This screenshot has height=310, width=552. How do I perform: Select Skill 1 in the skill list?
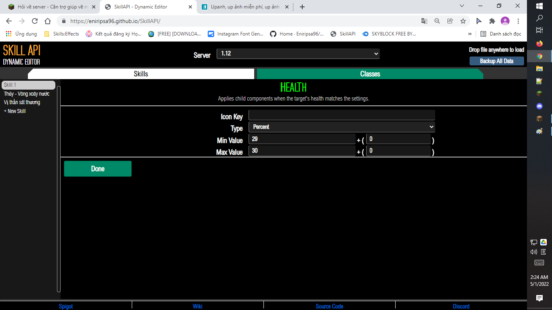point(28,85)
